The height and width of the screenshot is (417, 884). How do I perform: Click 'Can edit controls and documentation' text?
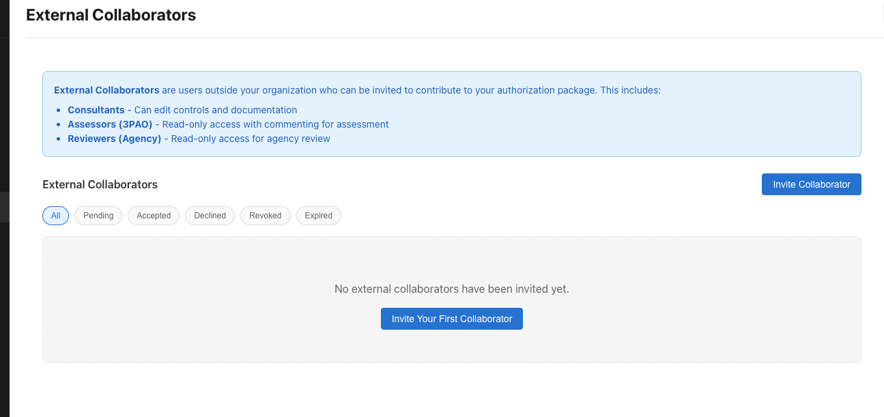215,110
